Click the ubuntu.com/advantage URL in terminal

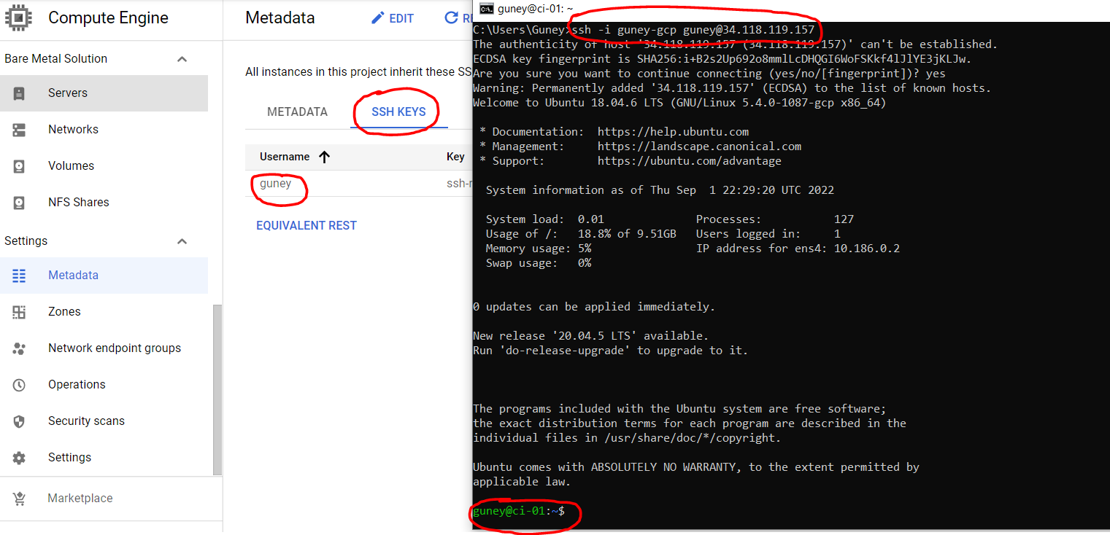689,161
